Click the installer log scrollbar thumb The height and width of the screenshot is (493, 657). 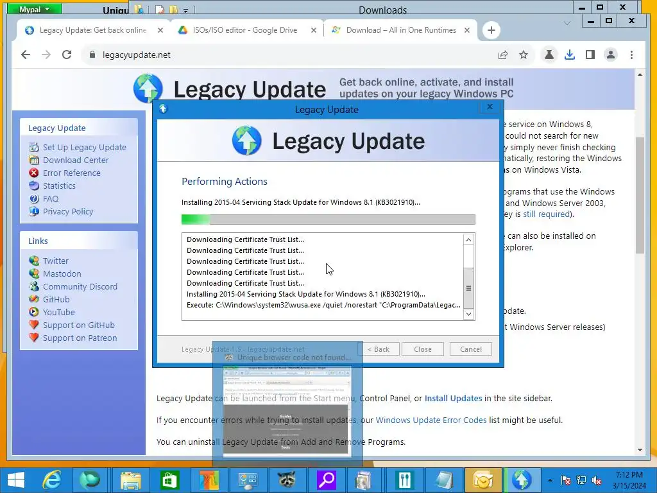(x=468, y=288)
